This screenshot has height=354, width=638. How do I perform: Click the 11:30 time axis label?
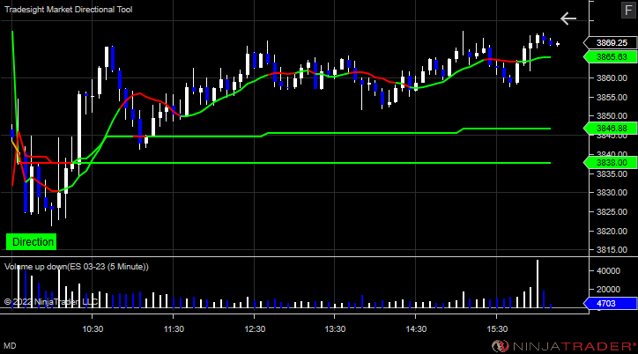(x=174, y=329)
